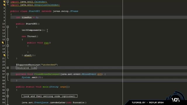Click the run method name

click(46, 43)
